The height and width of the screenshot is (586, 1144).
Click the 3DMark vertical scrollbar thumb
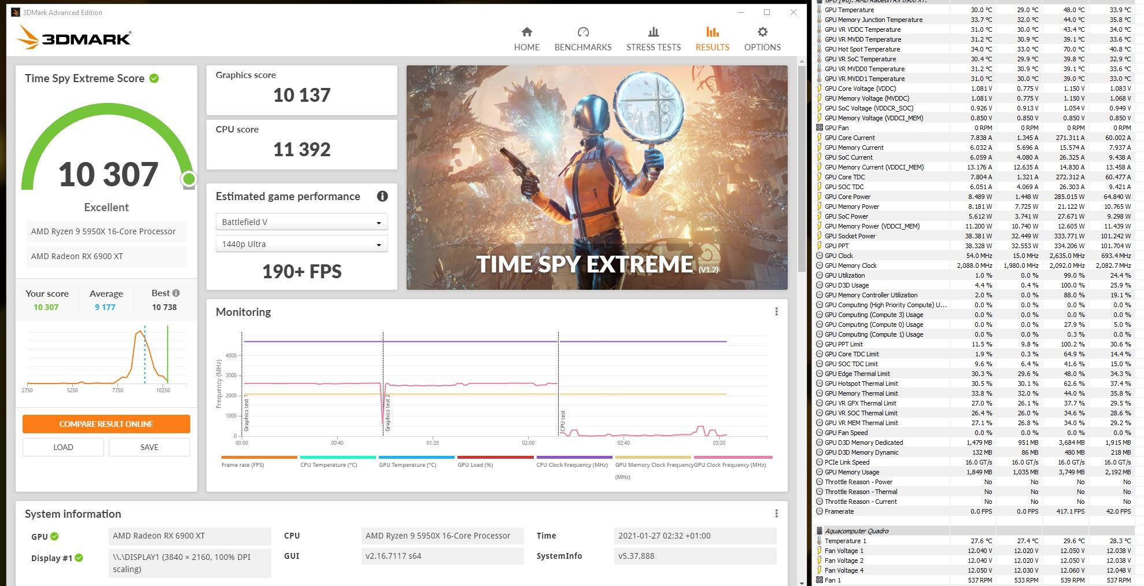(x=802, y=168)
